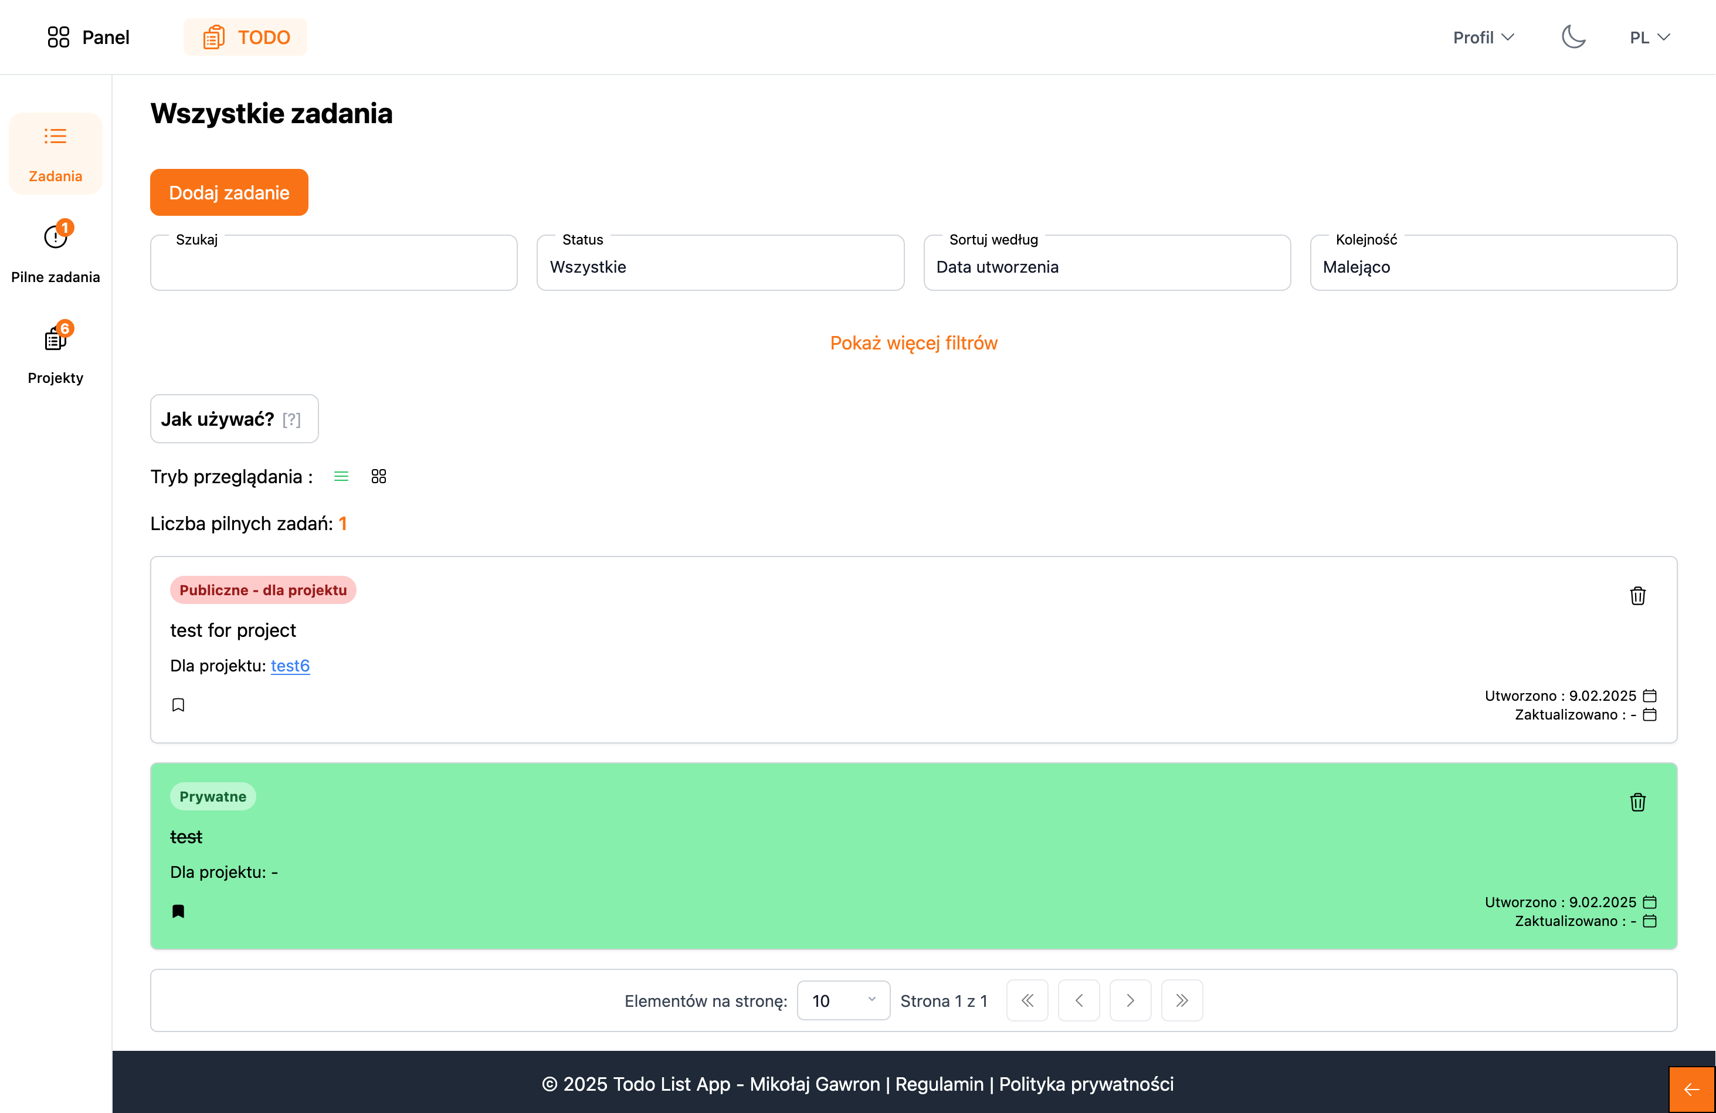This screenshot has height=1113, width=1716.
Task: Go to first page double arrow
Action: click(1027, 1000)
